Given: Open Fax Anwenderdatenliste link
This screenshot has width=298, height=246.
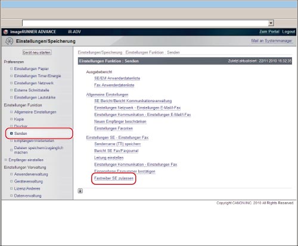Looking at the screenshot, I should tap(114, 85).
